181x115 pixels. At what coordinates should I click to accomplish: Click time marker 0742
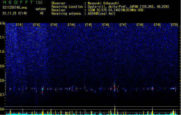37,25
